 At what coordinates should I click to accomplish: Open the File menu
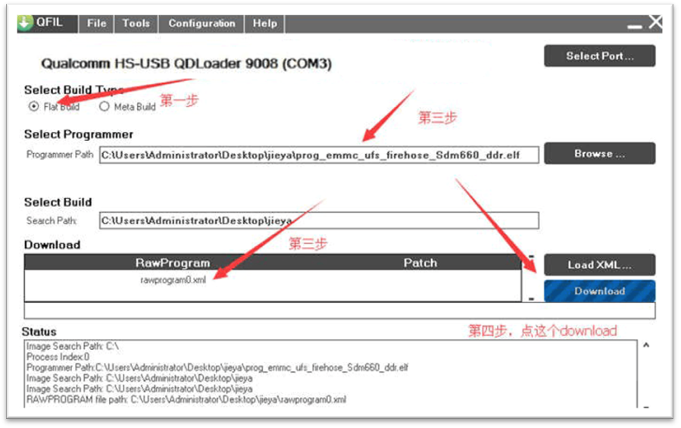pos(96,23)
